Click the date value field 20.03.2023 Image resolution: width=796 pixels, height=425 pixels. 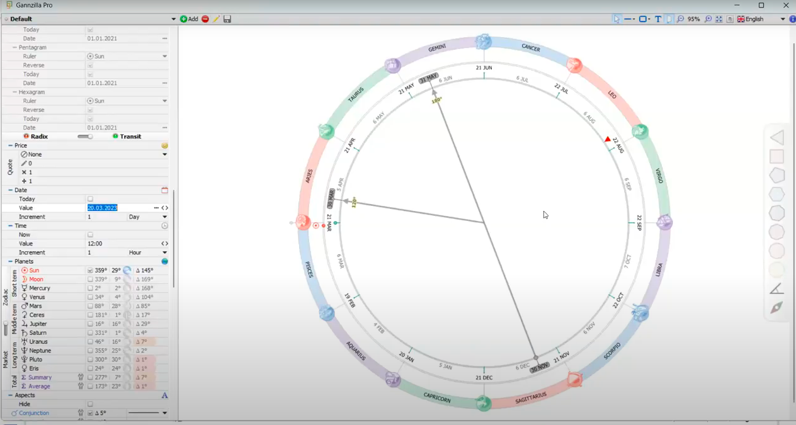tap(103, 208)
